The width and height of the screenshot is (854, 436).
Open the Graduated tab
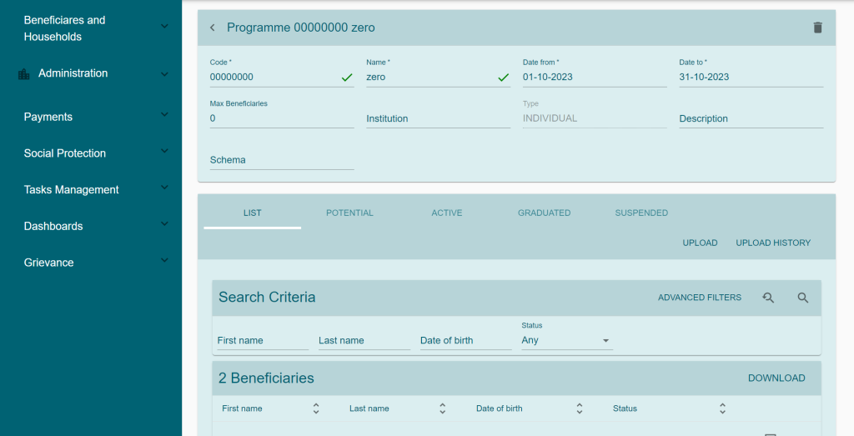point(544,213)
